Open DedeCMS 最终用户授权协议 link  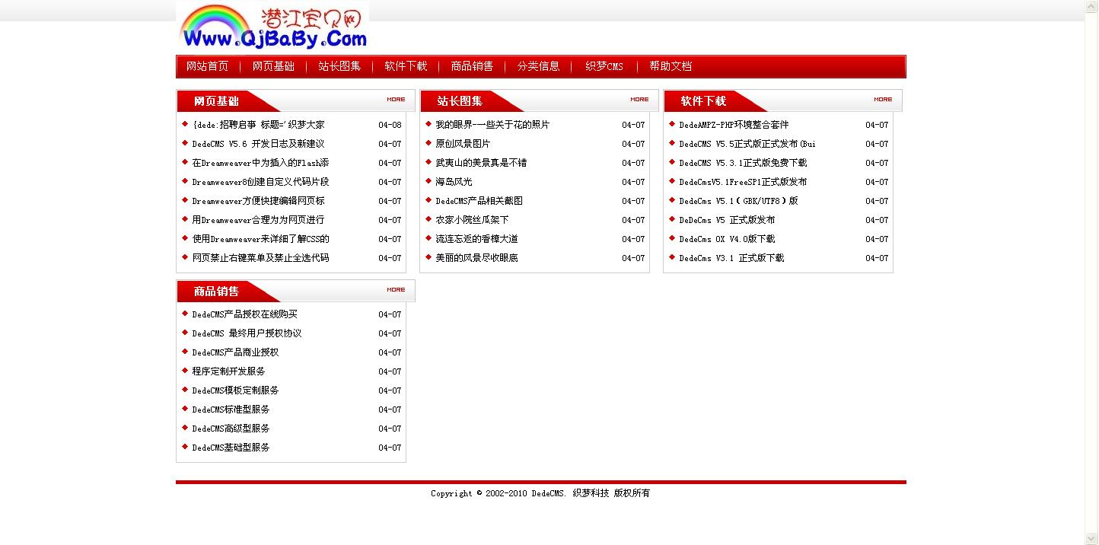247,333
